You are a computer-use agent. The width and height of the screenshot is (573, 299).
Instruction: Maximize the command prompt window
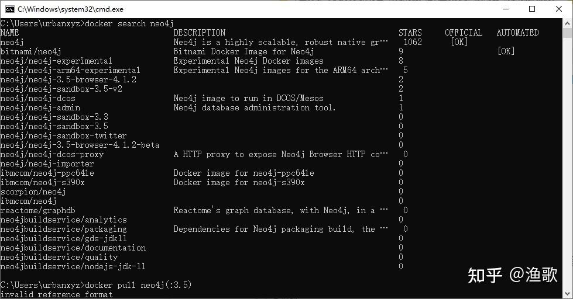pos(532,9)
